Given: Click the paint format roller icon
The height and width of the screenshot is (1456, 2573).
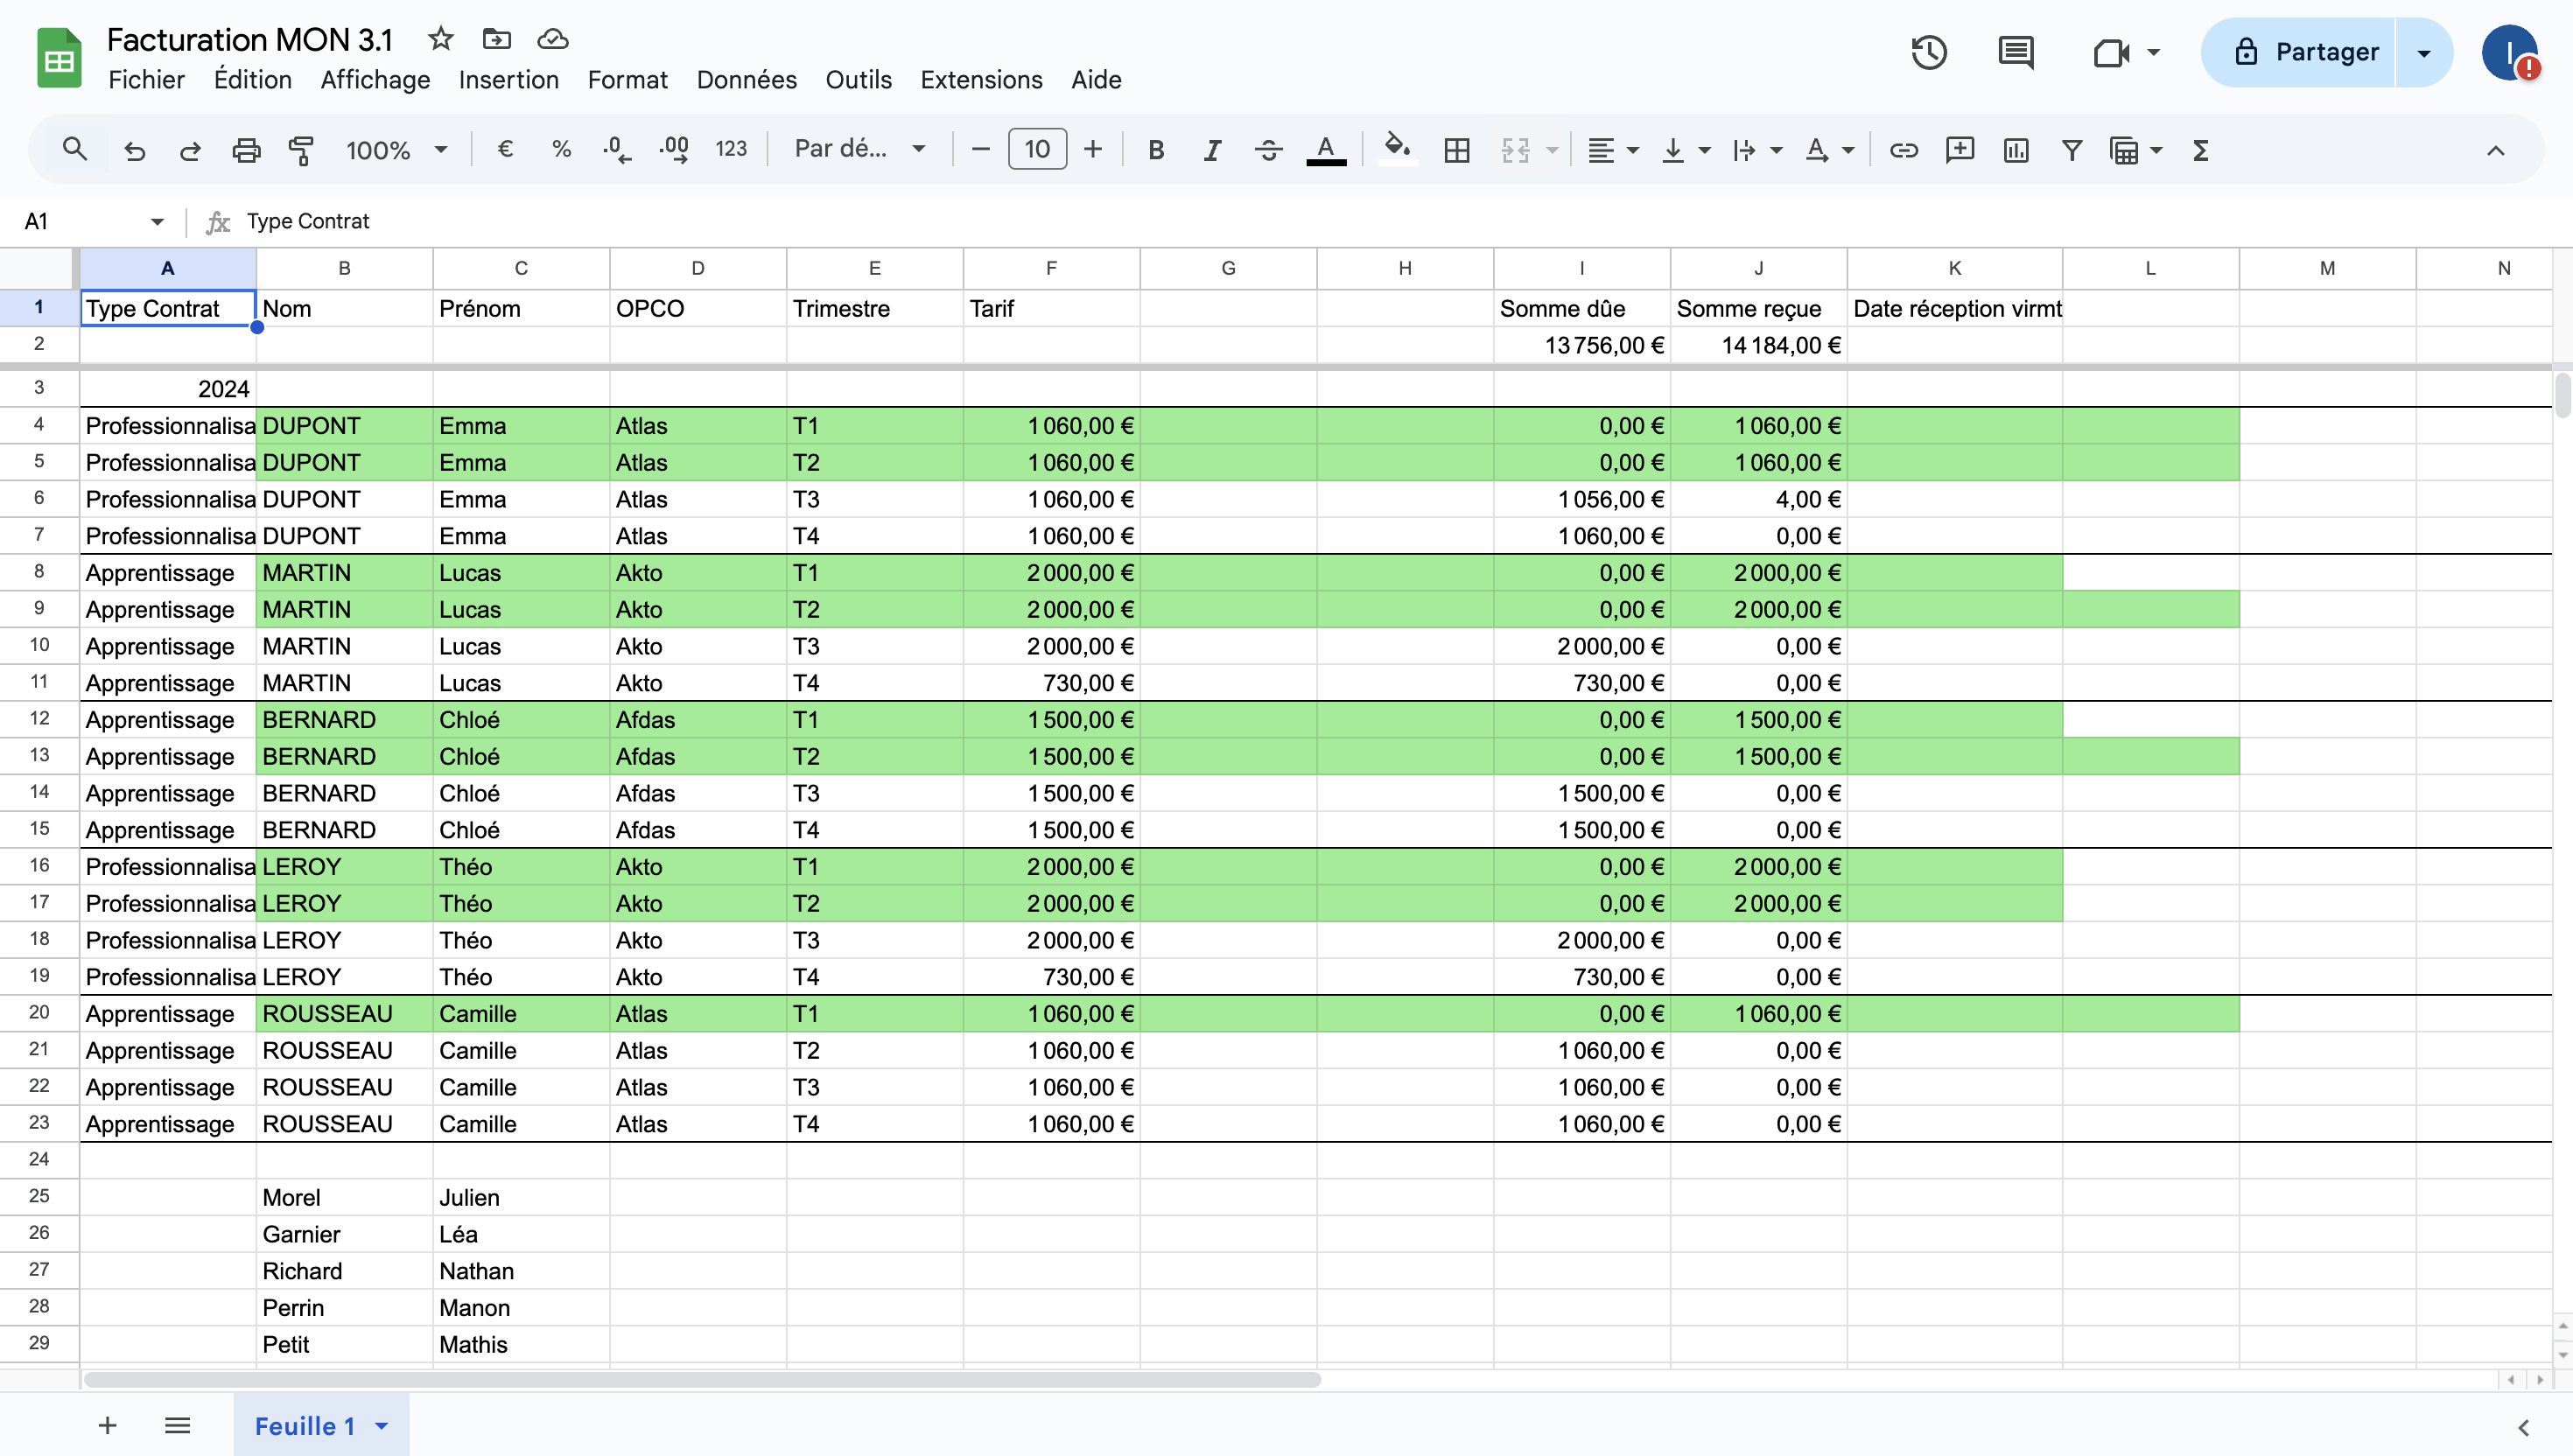Looking at the screenshot, I should (x=301, y=150).
